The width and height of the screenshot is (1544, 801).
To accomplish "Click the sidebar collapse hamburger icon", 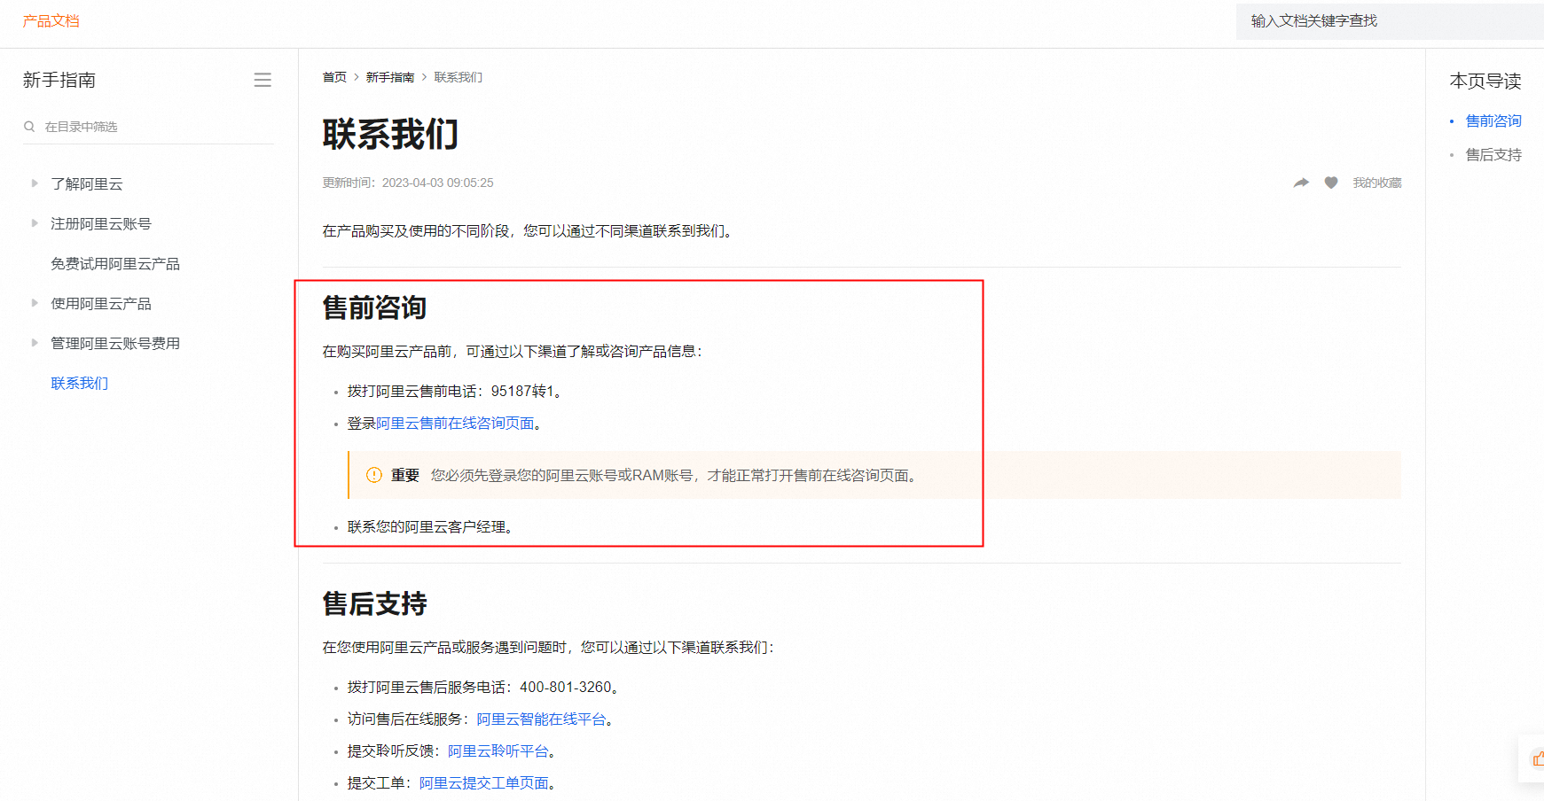I will pos(263,80).
